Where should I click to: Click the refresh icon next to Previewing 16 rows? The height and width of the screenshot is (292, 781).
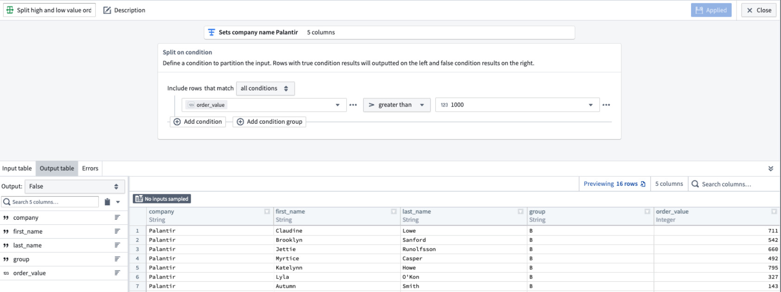coord(643,184)
